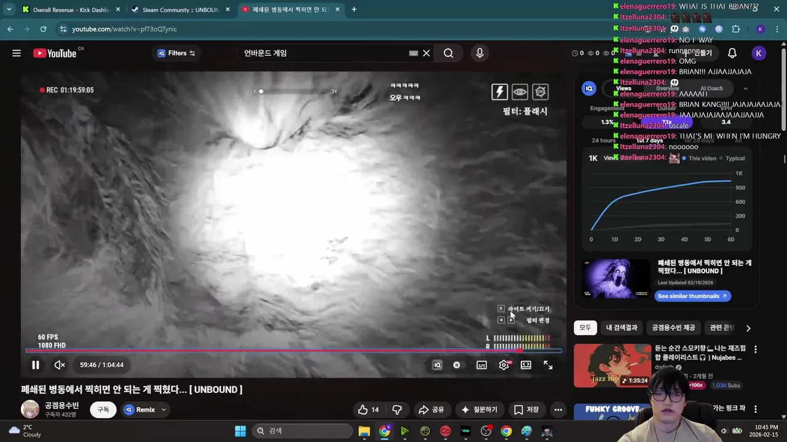
Task: Open the vidIQ panel video thumbnail
Action: [616, 279]
